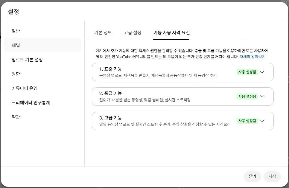Click the 저장 button
This screenshot has height=188, width=289.
(272, 176)
